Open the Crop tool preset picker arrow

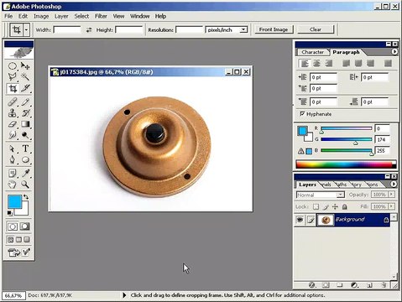pyautogui.click(x=26, y=29)
